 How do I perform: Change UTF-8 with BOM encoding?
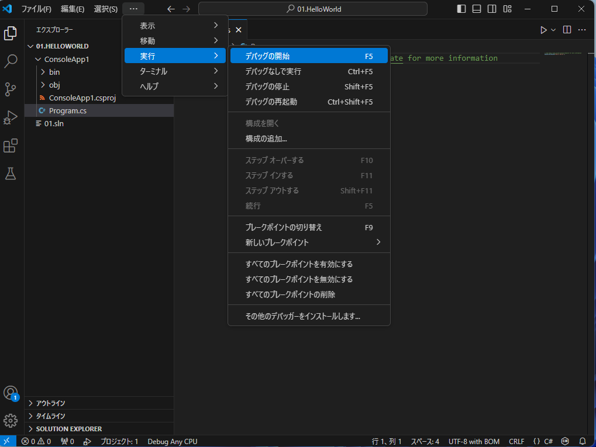point(474,441)
